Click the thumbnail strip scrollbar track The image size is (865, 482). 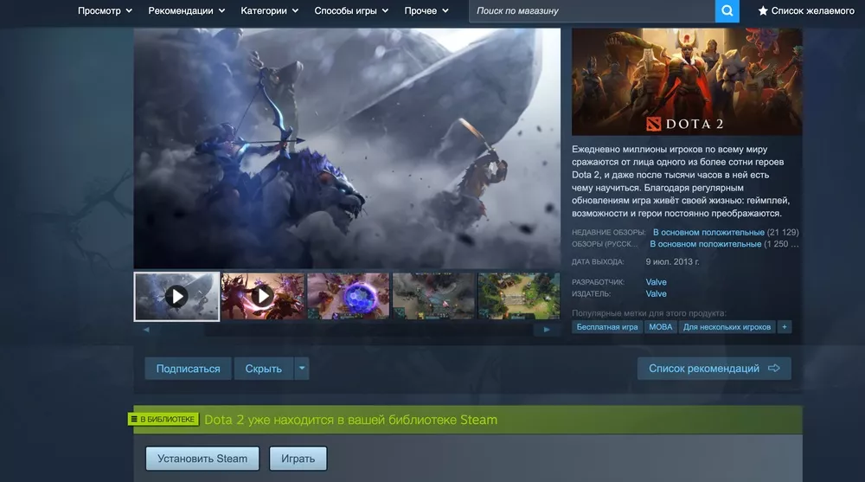346,330
